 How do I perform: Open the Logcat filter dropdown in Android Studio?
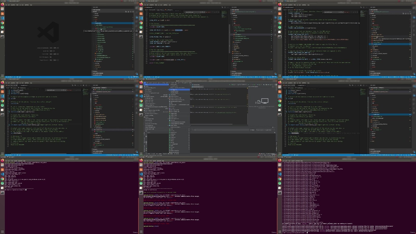coord(265,130)
